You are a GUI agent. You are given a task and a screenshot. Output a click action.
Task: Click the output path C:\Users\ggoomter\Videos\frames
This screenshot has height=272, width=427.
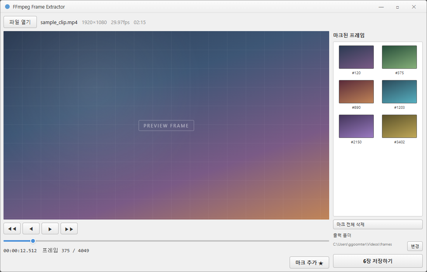coord(363,244)
